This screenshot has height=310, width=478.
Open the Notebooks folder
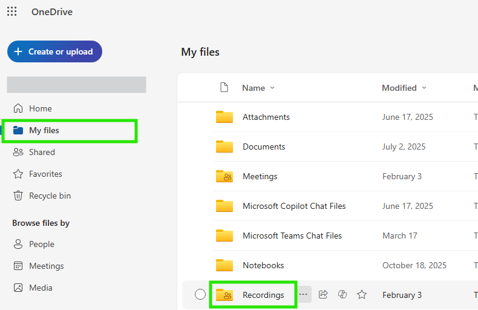[263, 265]
